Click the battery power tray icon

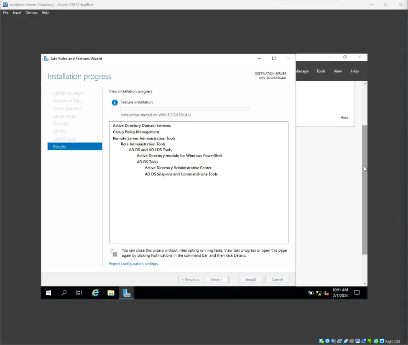click(311, 293)
